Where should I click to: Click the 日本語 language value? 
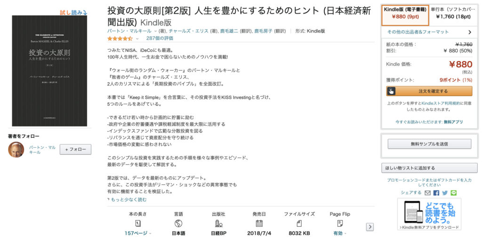178,233
